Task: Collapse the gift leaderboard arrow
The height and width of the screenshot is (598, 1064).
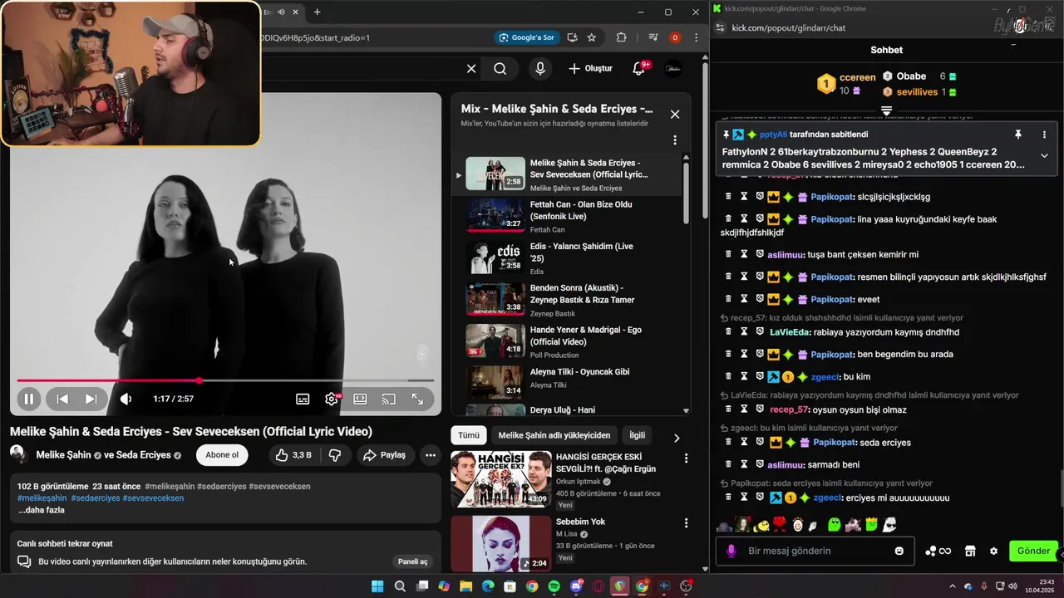Action: pos(886,110)
